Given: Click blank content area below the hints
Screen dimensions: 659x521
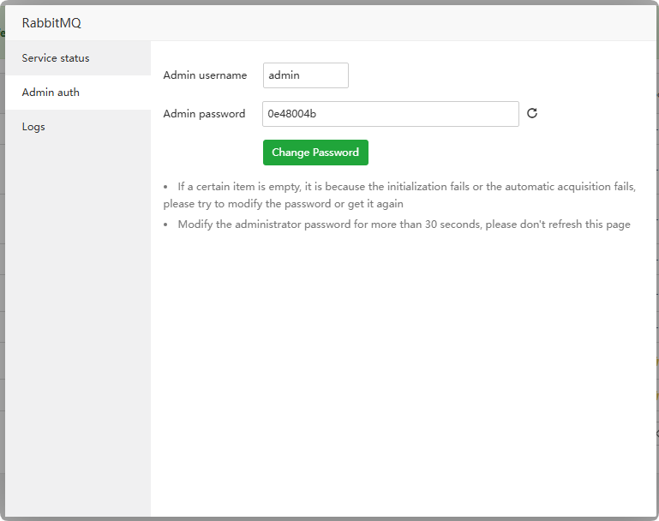Looking at the screenshot, I should 403,368.
